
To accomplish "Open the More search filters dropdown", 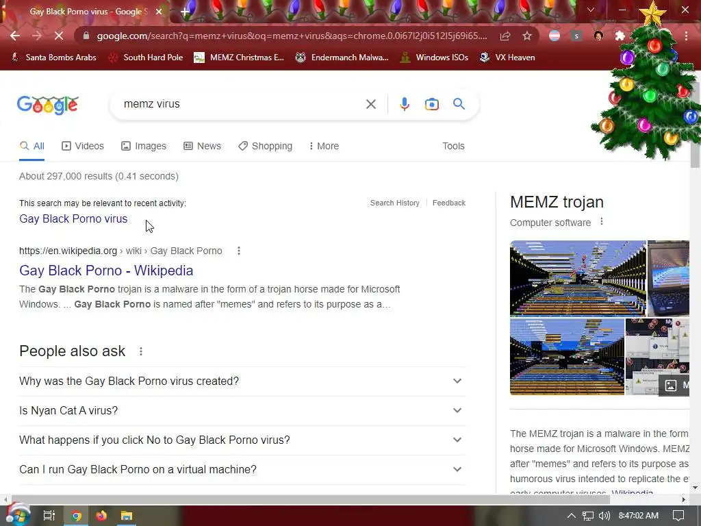I will 324,147.
